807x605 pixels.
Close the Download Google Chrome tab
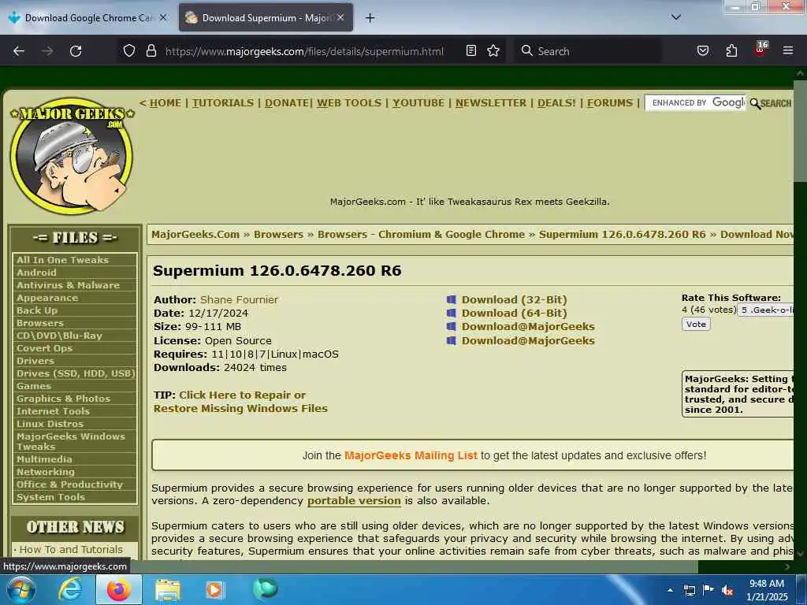click(x=162, y=17)
